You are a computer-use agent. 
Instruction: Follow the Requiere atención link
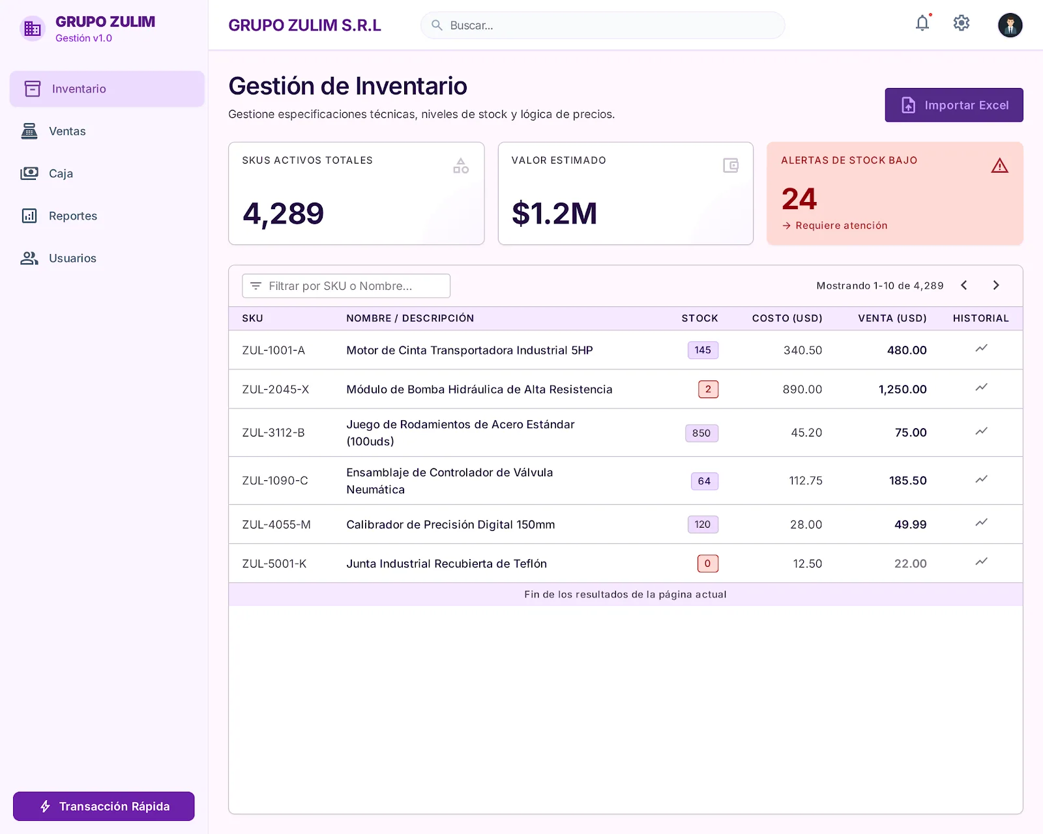click(834, 225)
